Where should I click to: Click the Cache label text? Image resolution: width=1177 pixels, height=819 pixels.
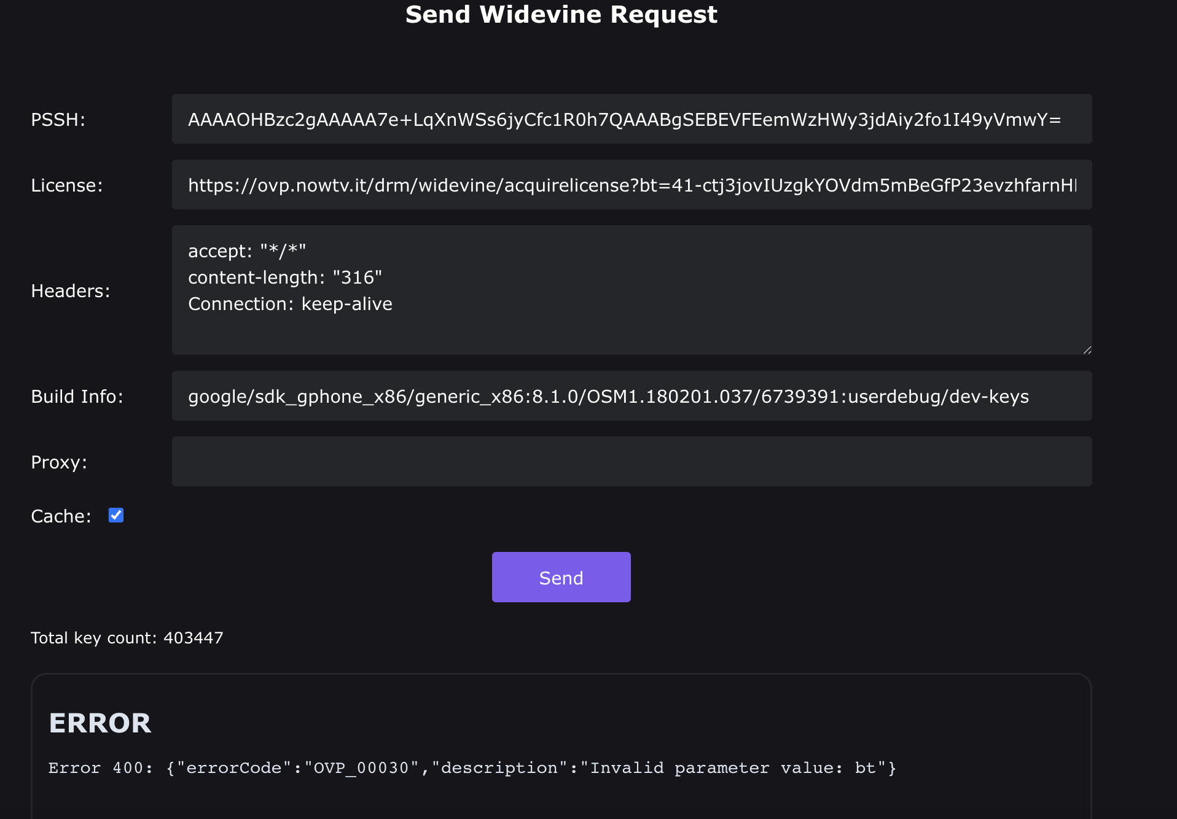(x=61, y=516)
